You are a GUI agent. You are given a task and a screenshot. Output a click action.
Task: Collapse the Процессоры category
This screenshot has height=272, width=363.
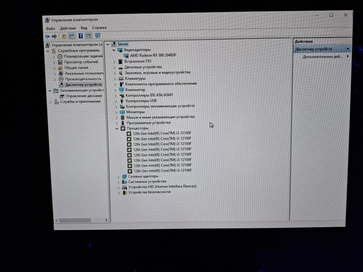tap(117, 129)
